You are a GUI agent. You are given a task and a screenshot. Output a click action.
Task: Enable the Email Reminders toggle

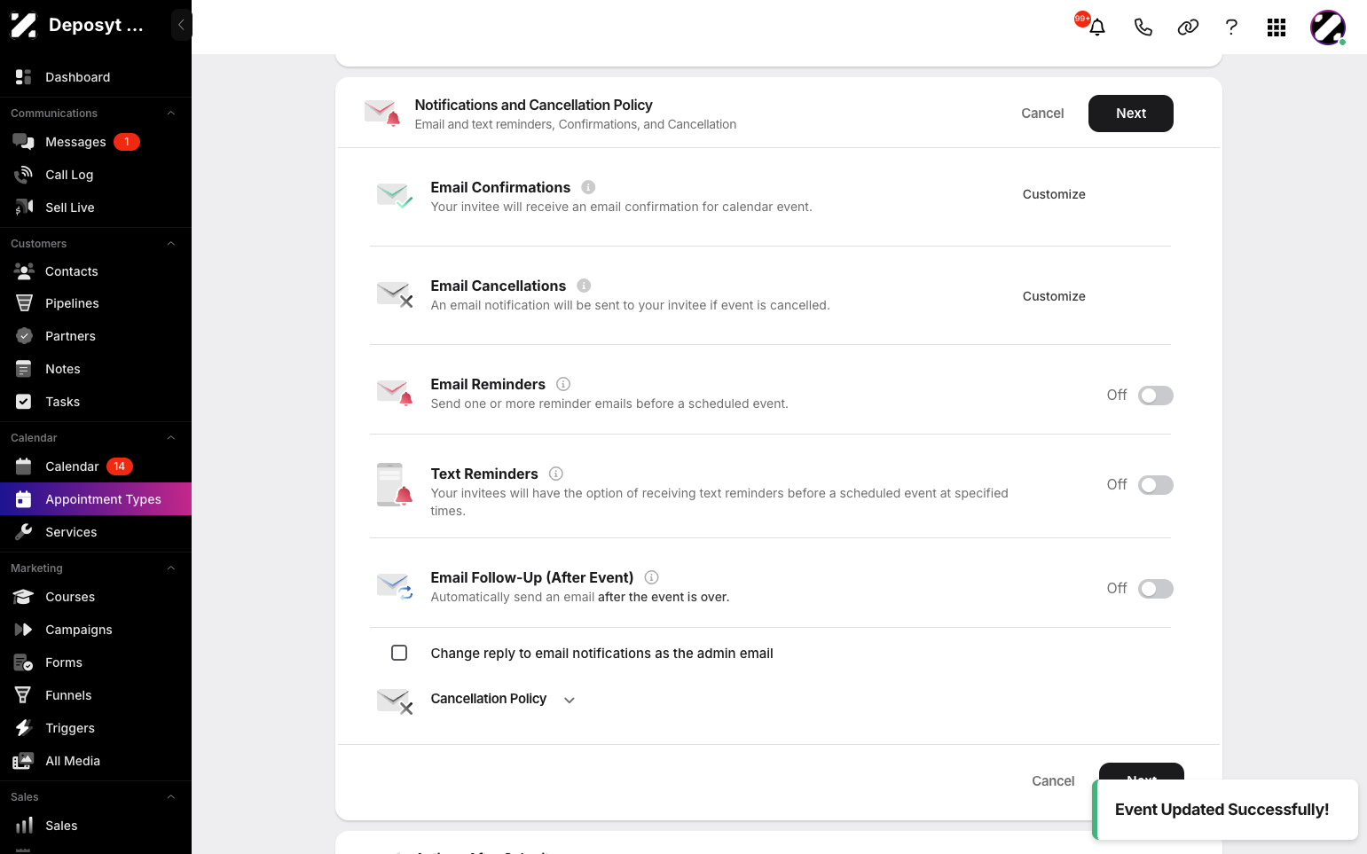pos(1156,396)
